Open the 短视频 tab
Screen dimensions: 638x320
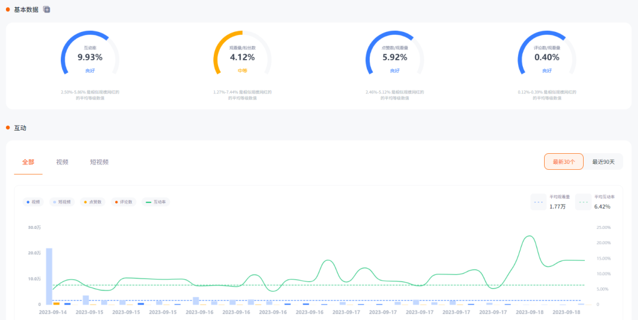[99, 162]
